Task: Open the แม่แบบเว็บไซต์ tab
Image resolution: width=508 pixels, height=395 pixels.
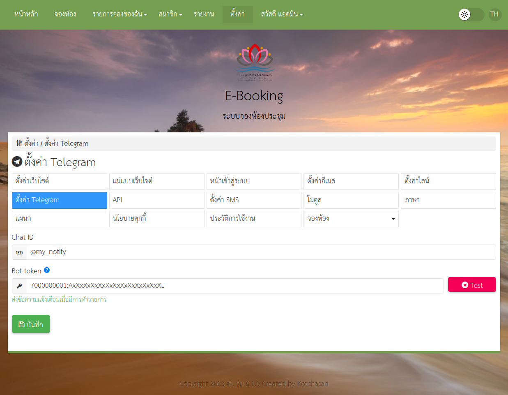Action: click(x=157, y=181)
